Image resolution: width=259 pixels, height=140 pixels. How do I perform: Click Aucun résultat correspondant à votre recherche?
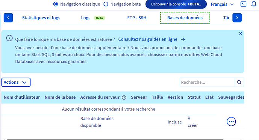(109, 109)
